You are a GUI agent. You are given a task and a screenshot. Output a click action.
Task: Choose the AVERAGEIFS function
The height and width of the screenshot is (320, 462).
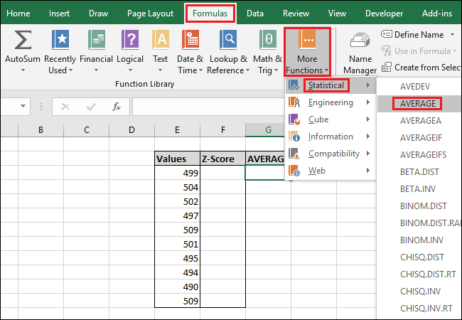click(x=422, y=154)
